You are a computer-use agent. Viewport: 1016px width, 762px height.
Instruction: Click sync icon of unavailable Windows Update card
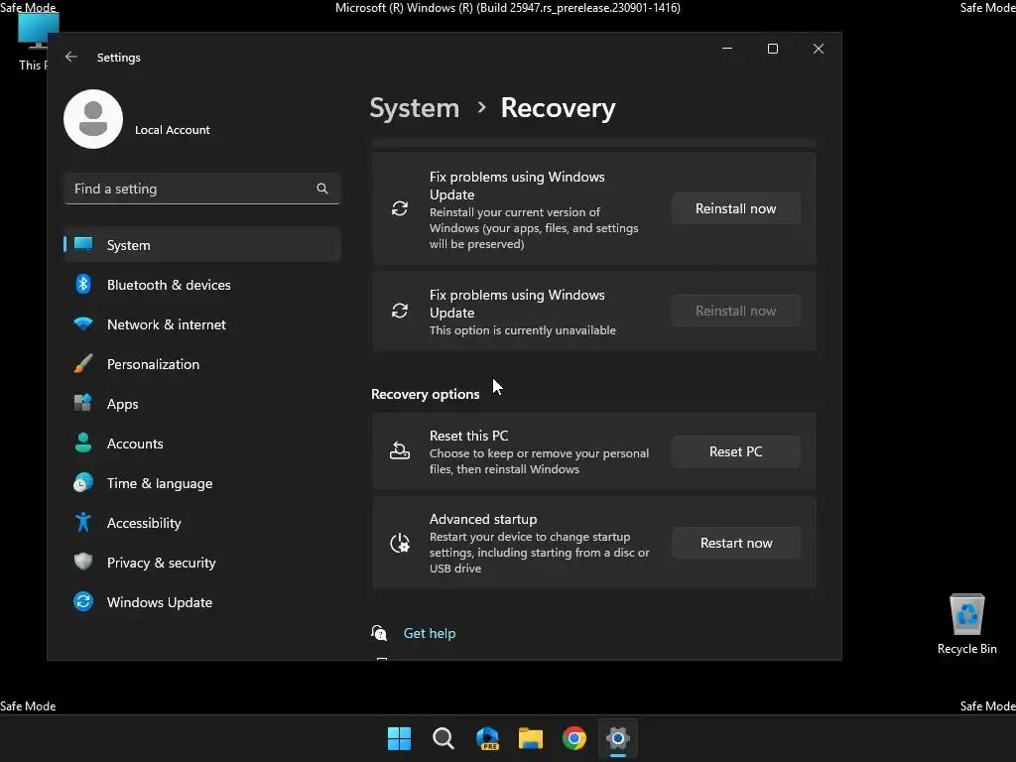tap(400, 311)
